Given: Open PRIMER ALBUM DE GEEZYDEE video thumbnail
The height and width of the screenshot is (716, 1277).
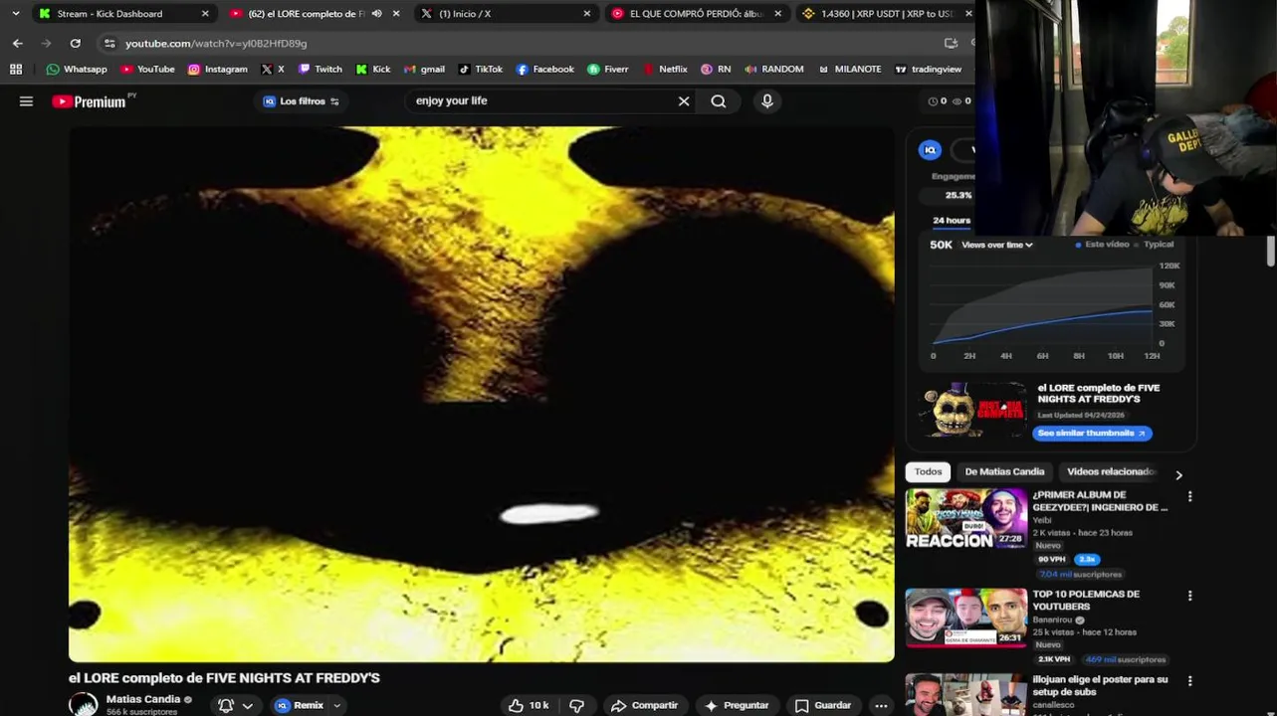Looking at the screenshot, I should click(x=965, y=518).
